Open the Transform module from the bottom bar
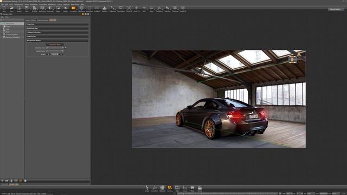 point(155,188)
